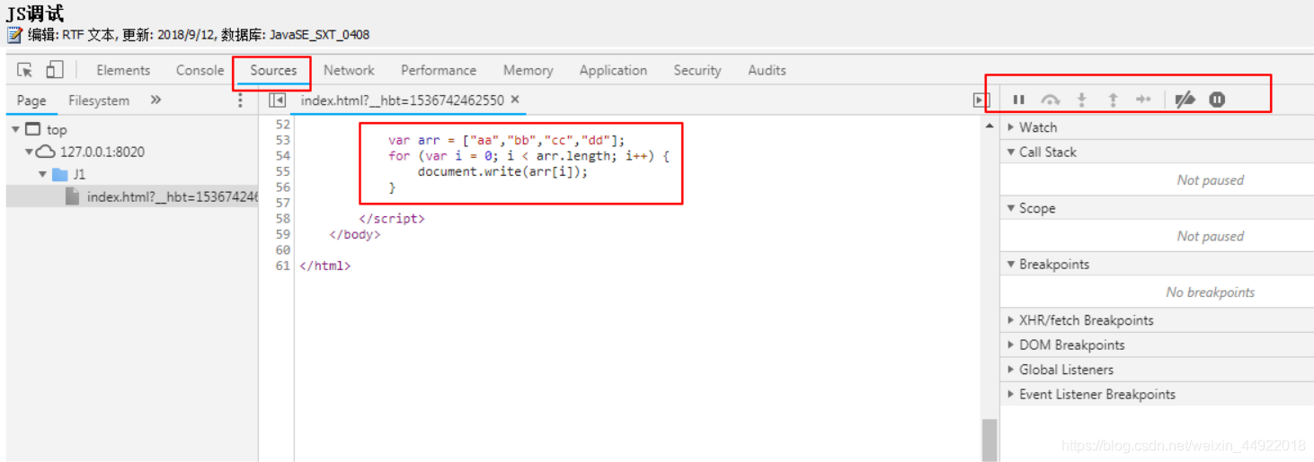Click the J1 folder icon
Image resolution: width=1314 pixels, height=462 pixels.
(60, 174)
